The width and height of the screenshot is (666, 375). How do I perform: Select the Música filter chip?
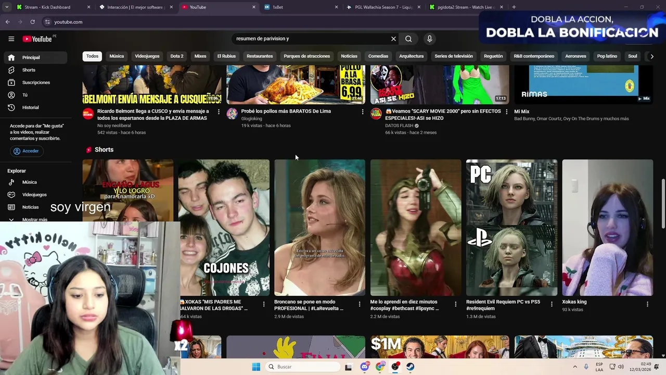click(x=117, y=56)
